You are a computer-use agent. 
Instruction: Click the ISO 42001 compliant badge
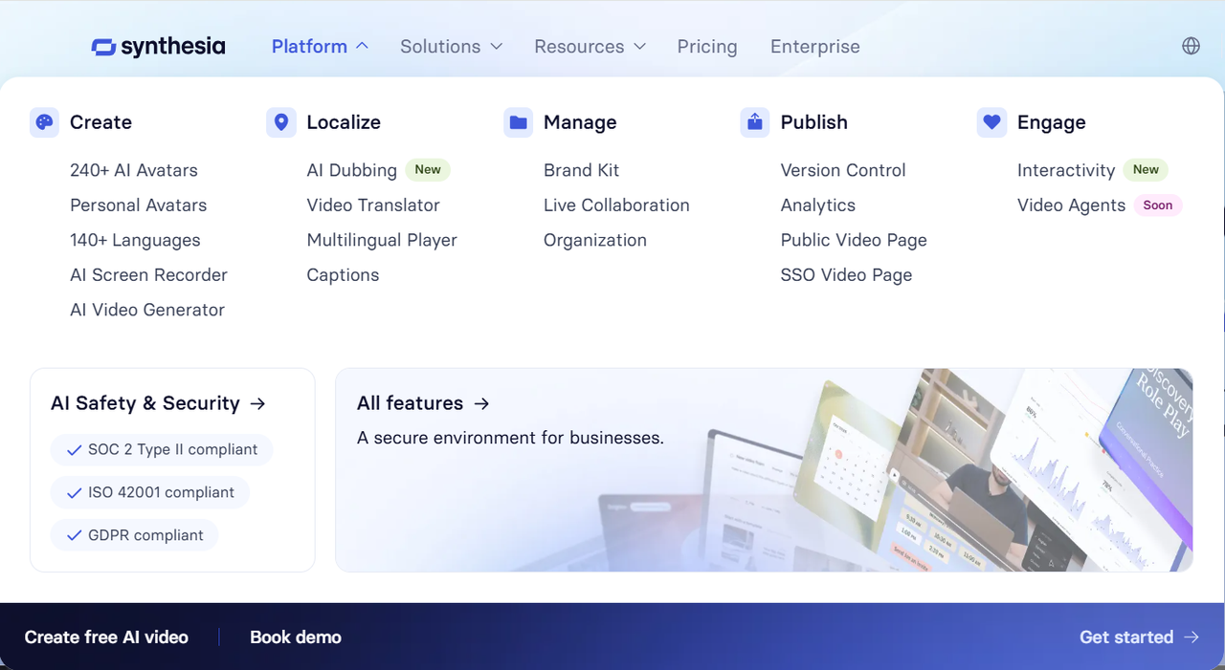click(150, 492)
